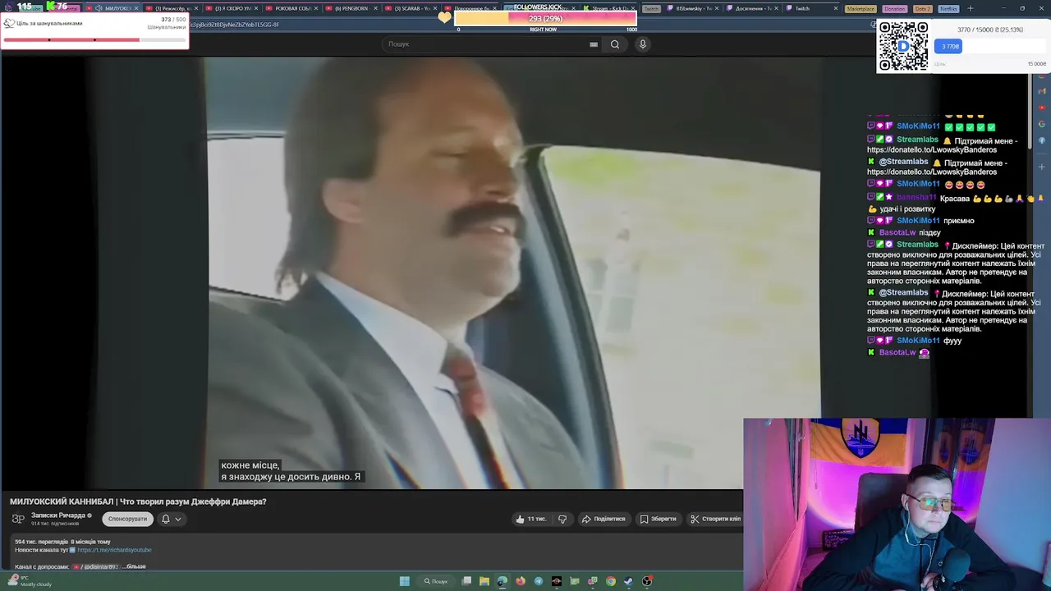Switch to the Netflix tab
The width and height of the screenshot is (1051, 591).
[948, 8]
